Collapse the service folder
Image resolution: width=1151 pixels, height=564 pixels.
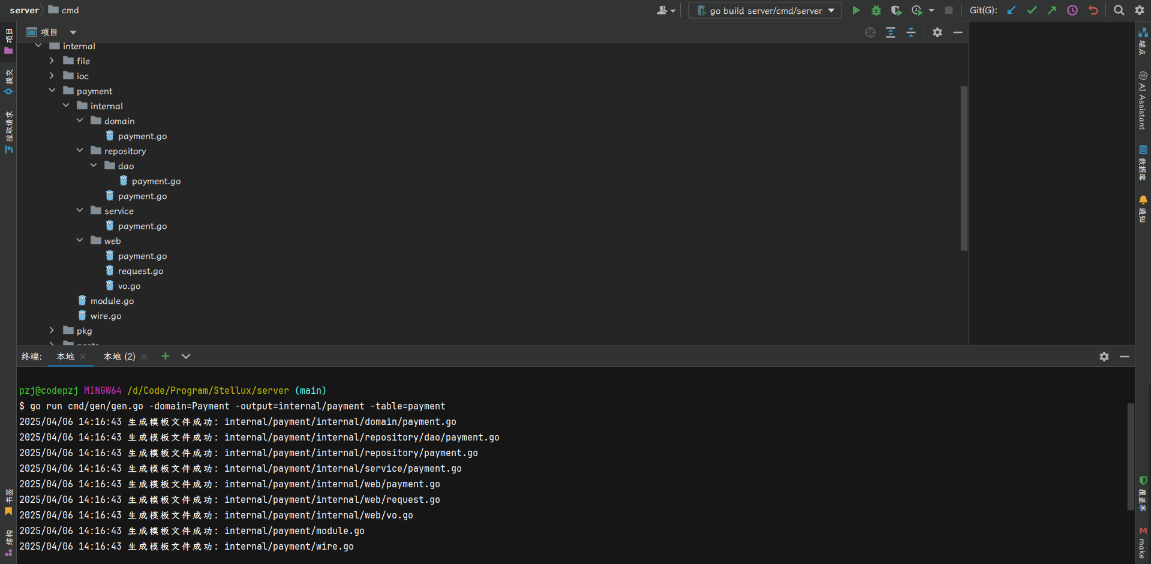(80, 210)
